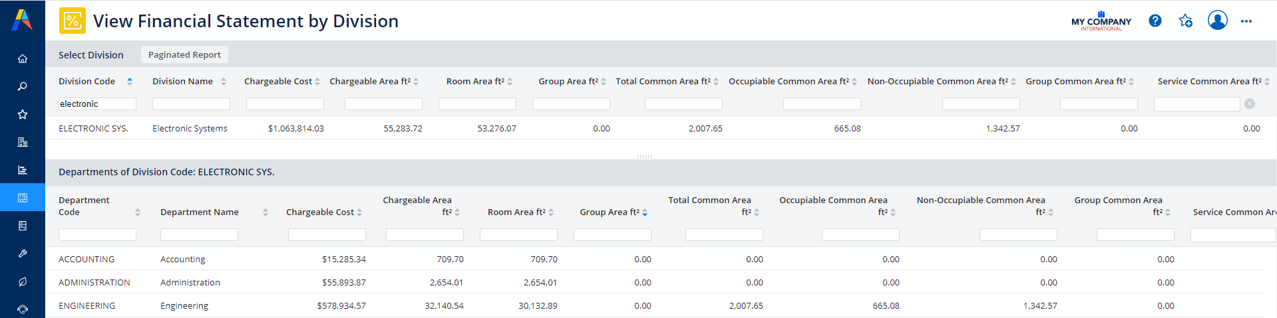
Task: Sort divisions by Total Common Area
Action: [x=663, y=82]
